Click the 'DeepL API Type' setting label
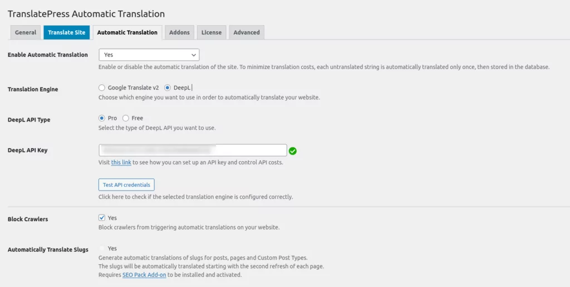 click(x=29, y=120)
